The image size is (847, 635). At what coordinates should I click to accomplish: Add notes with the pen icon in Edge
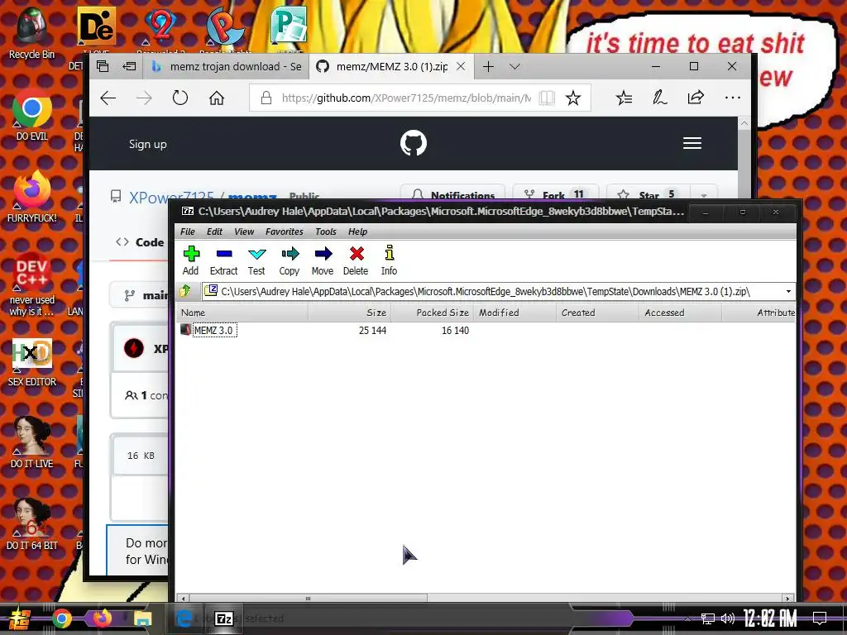click(659, 98)
